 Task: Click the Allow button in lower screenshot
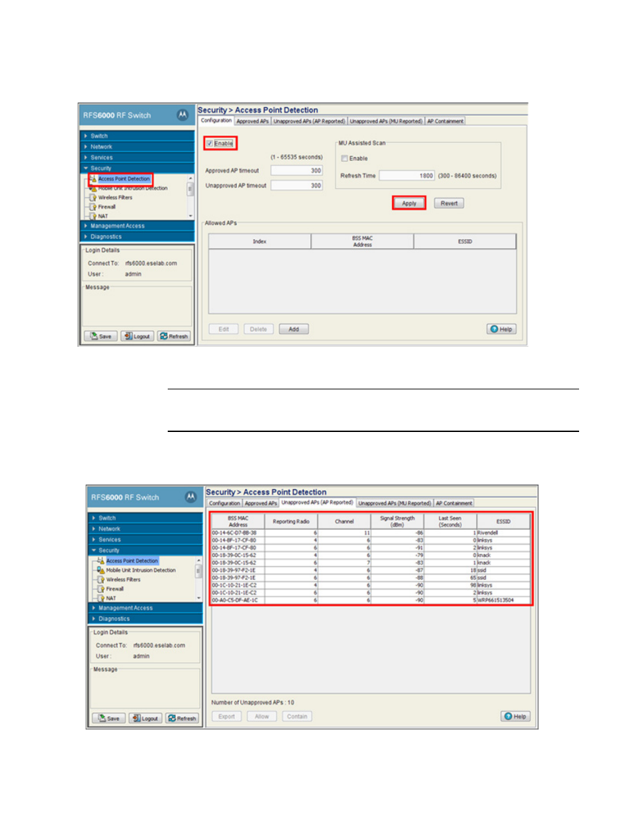[x=262, y=716]
